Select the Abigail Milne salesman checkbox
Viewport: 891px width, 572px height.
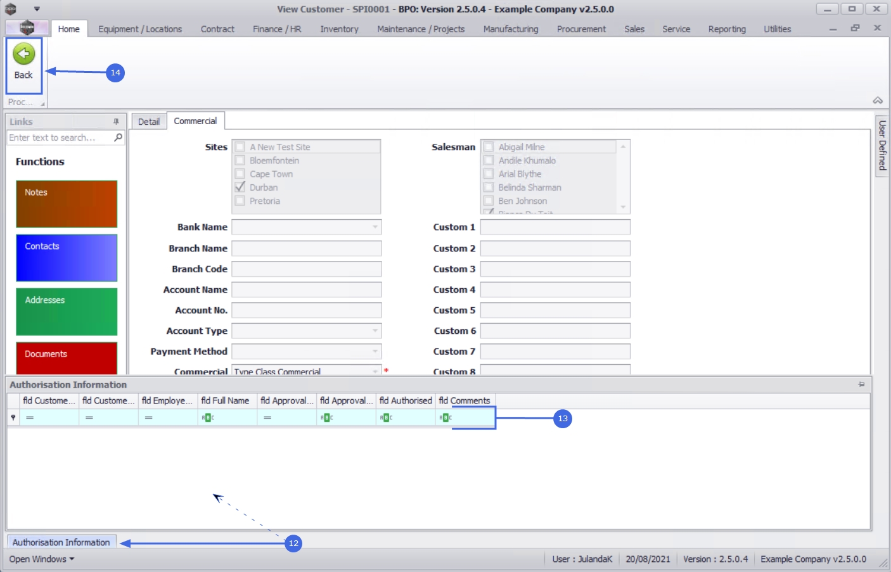coord(489,147)
